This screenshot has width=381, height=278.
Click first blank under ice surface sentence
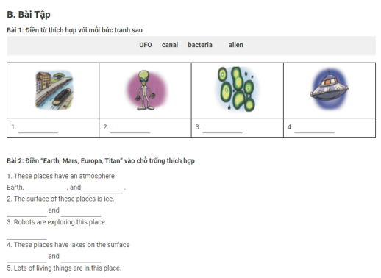(26, 213)
